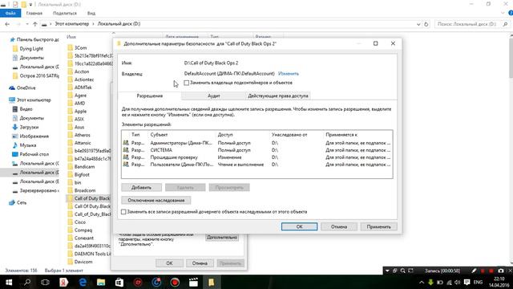Check Заменить все записи разрешений дочернего объекта

click(x=214, y=212)
